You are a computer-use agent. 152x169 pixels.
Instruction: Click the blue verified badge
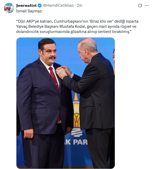(40, 5)
